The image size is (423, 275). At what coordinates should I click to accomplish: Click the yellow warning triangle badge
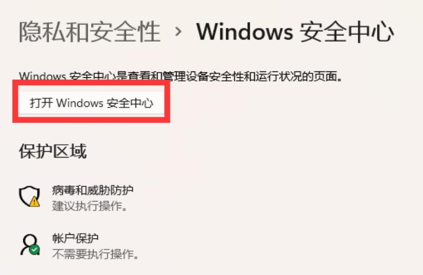(x=34, y=201)
